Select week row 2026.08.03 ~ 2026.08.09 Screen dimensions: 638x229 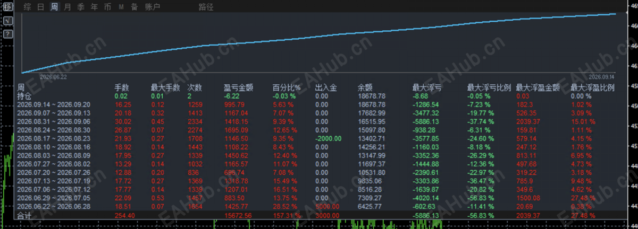(54, 155)
